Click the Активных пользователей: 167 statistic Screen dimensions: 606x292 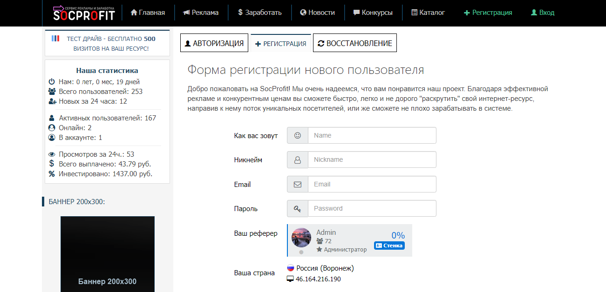coord(108,118)
